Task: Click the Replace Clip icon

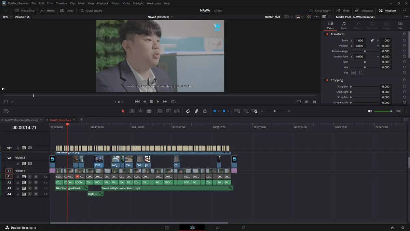Action: pyautogui.click(x=177, y=111)
